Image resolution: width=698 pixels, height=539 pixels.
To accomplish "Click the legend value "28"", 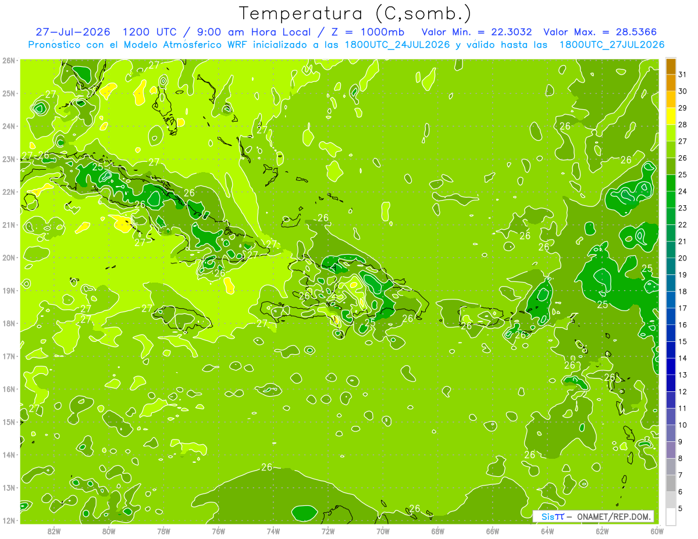I will point(682,125).
